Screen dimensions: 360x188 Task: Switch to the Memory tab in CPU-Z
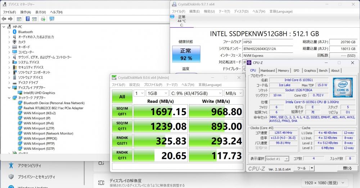pyautogui.click(x=283, y=71)
